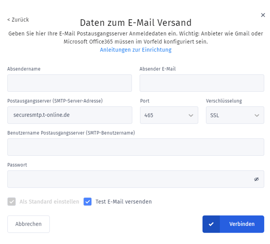The width and height of the screenshot is (270, 244).
Task: Click the Abbrechen button
Action: tap(28, 224)
